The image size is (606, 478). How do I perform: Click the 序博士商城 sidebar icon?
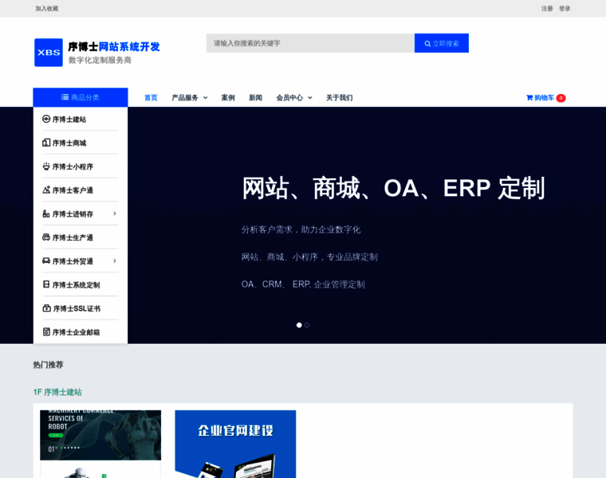pos(46,143)
